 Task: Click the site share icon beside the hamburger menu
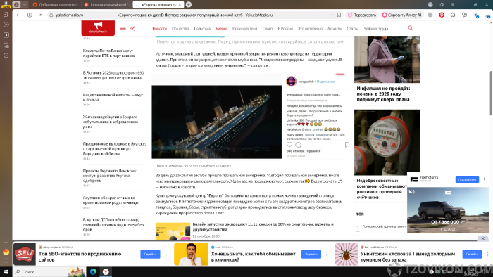coord(132,28)
